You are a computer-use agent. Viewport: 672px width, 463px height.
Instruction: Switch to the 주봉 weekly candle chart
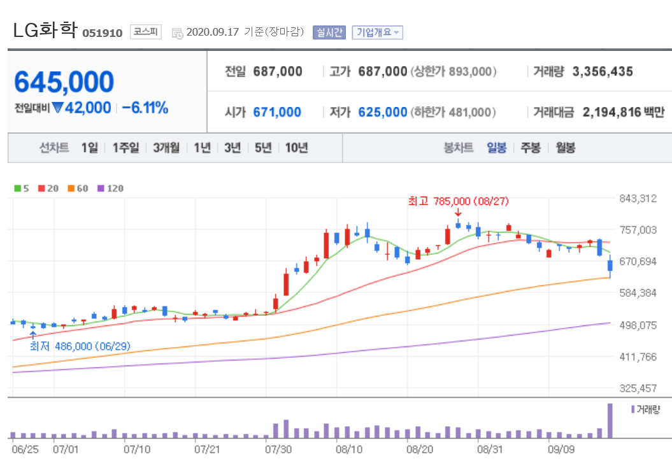tap(531, 148)
